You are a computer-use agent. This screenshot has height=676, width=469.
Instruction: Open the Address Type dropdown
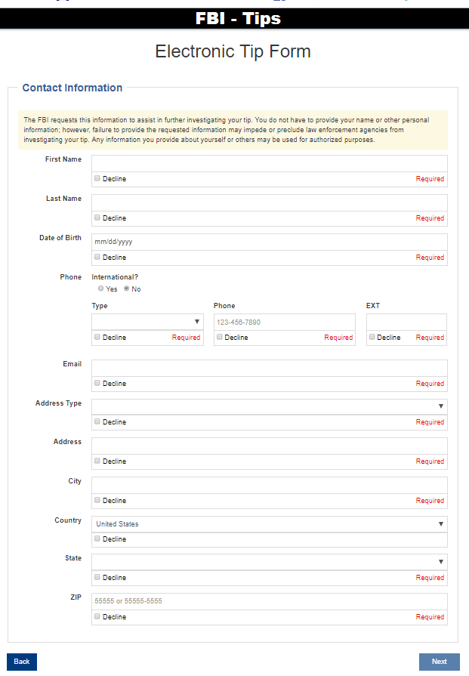pos(270,406)
